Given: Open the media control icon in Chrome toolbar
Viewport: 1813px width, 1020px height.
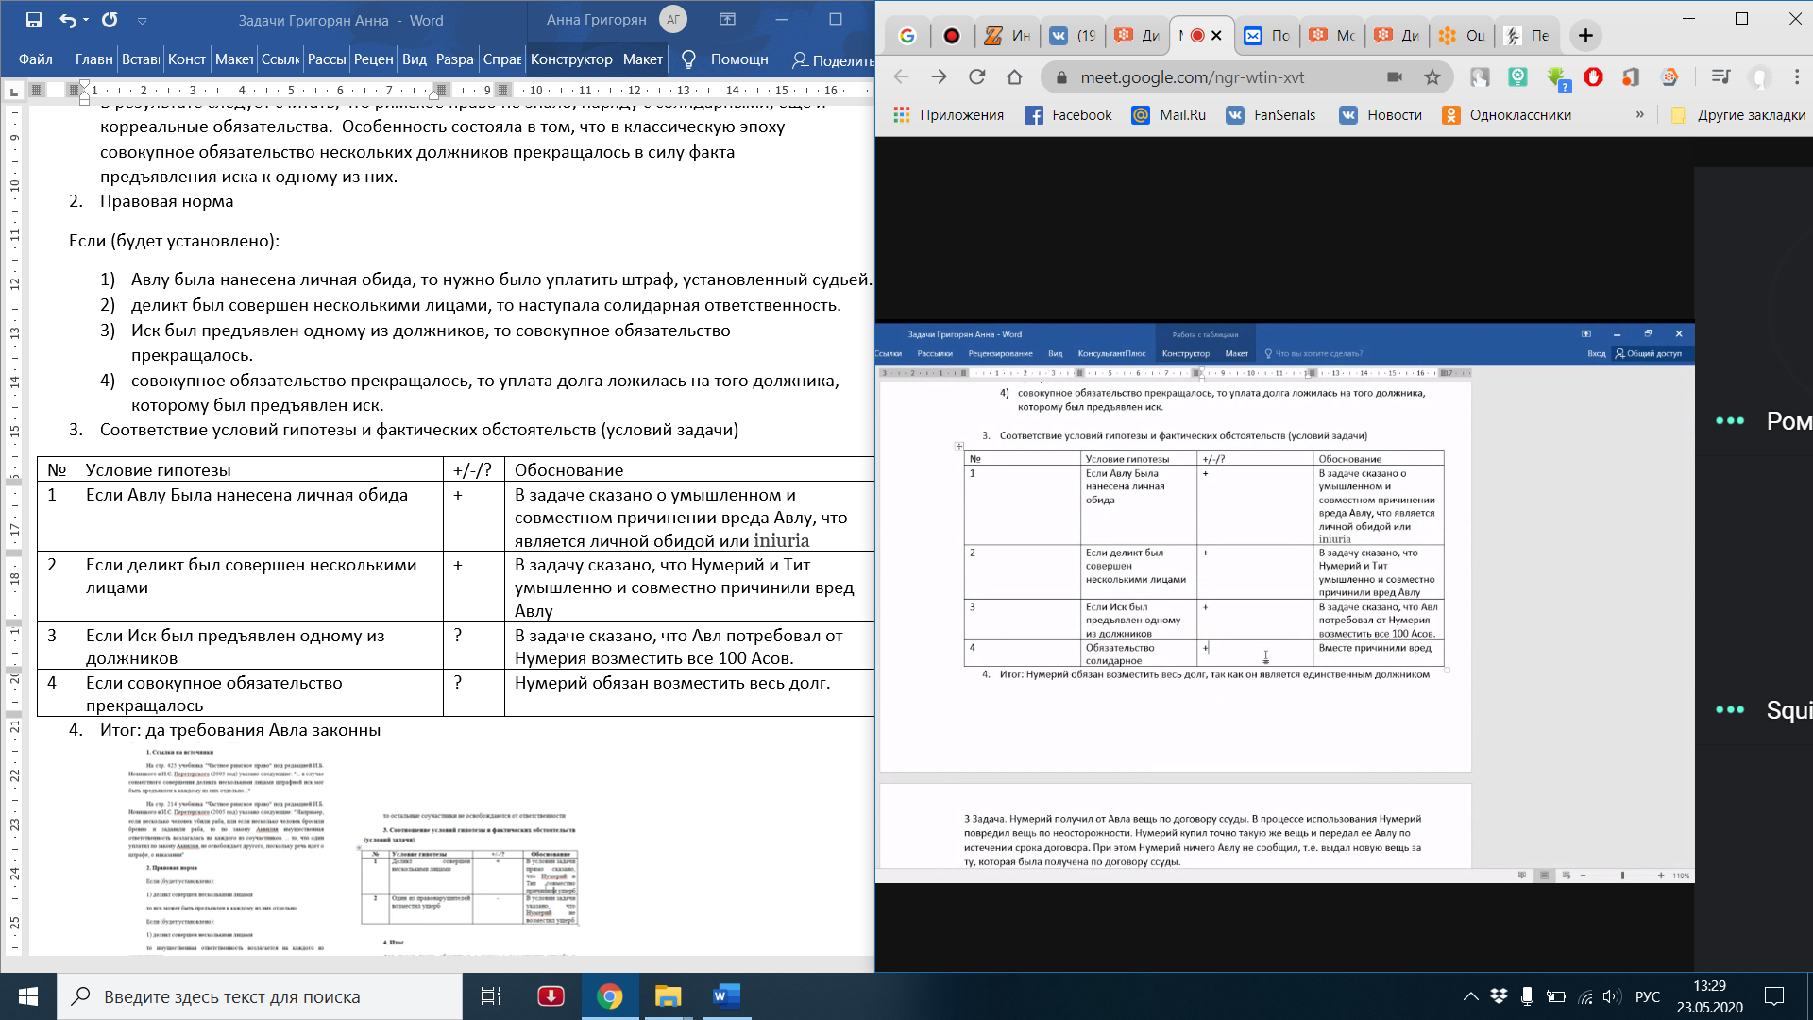Looking at the screenshot, I should pyautogui.click(x=1720, y=77).
